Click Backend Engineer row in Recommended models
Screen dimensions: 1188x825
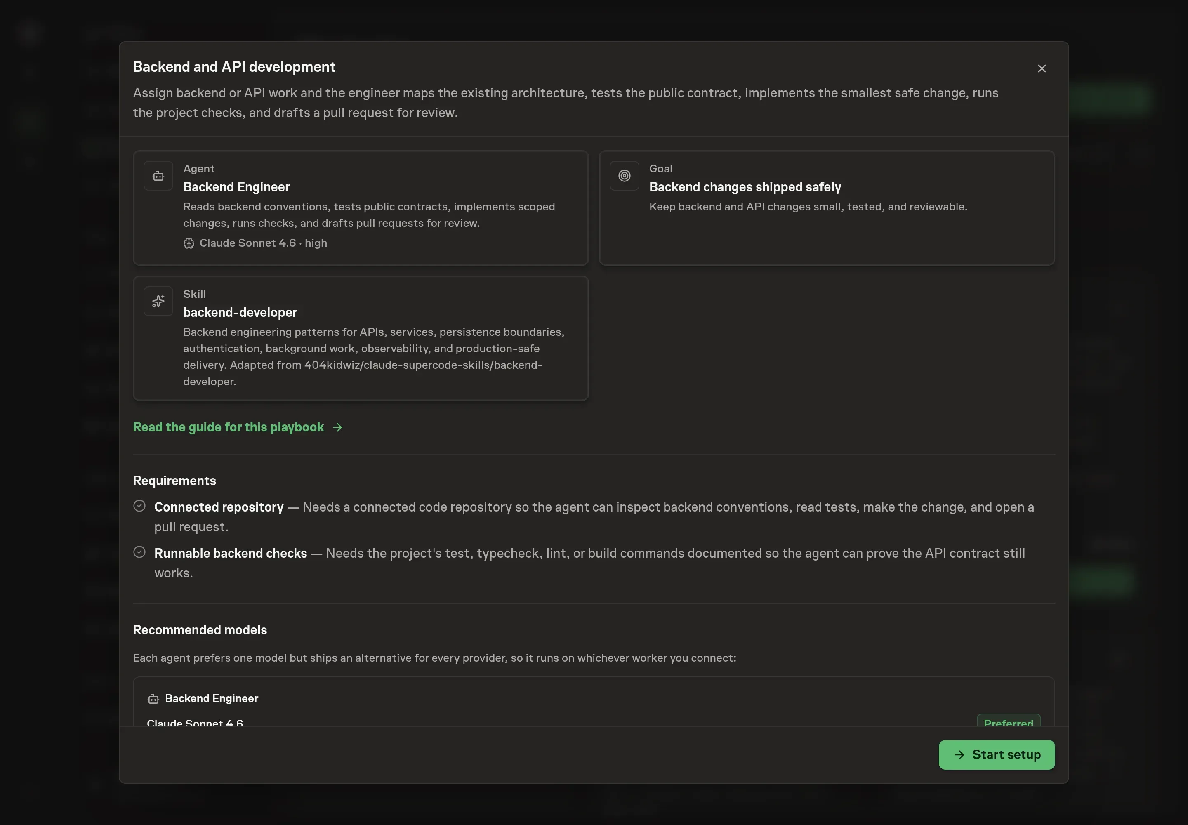(x=212, y=698)
